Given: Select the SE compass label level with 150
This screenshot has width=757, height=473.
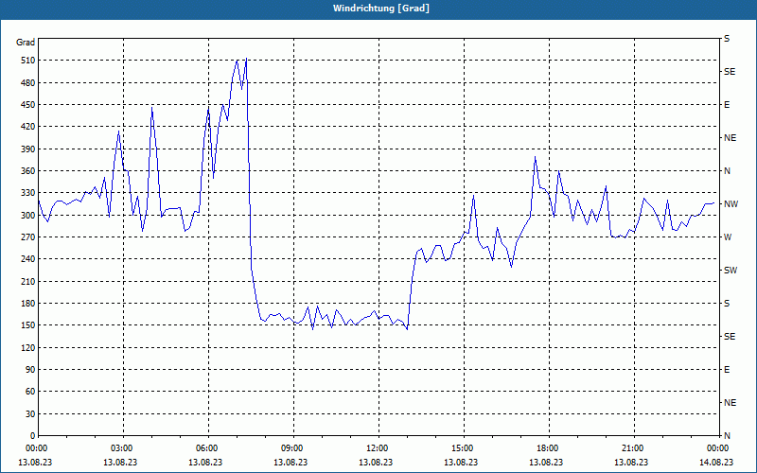Looking at the screenshot, I should (x=730, y=337).
